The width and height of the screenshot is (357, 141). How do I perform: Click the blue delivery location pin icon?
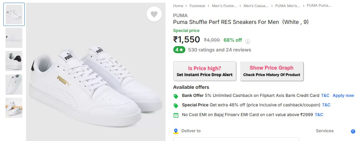coord(176,131)
